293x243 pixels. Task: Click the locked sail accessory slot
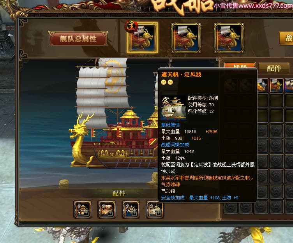(155, 210)
